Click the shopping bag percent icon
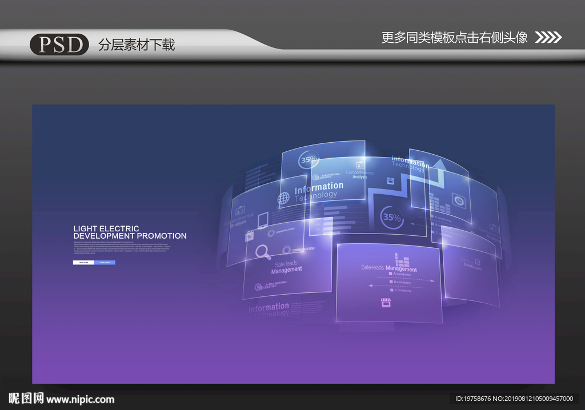This screenshot has width=585, height=410. coord(249,236)
